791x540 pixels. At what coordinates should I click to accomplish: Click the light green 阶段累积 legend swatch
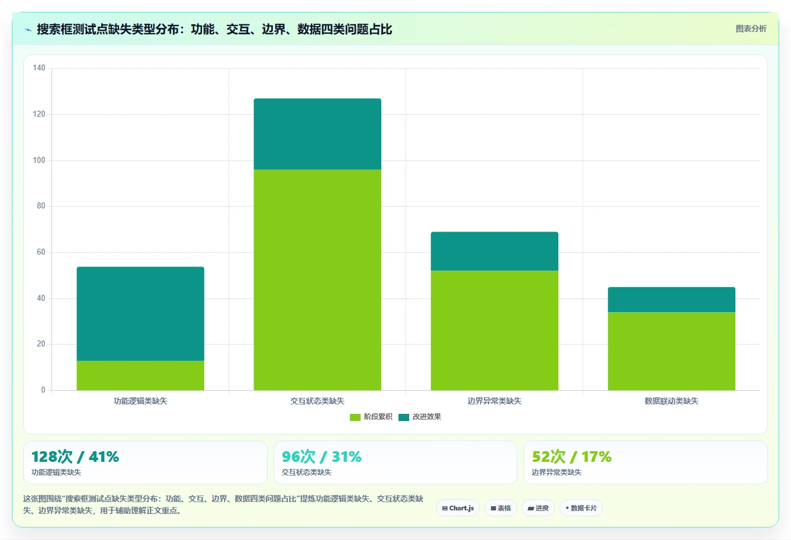[355, 417]
